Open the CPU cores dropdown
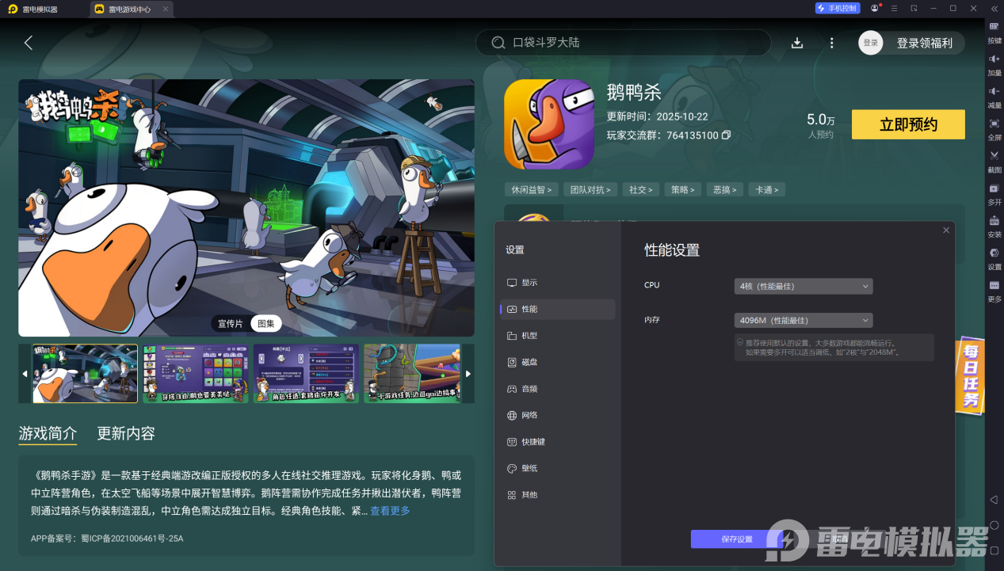Screen dimensions: 1004x571 click(x=803, y=286)
